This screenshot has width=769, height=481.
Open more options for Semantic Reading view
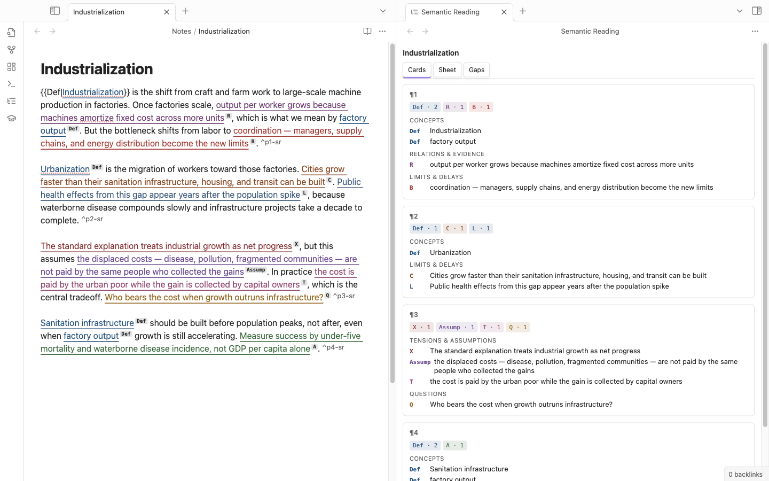[755, 32]
